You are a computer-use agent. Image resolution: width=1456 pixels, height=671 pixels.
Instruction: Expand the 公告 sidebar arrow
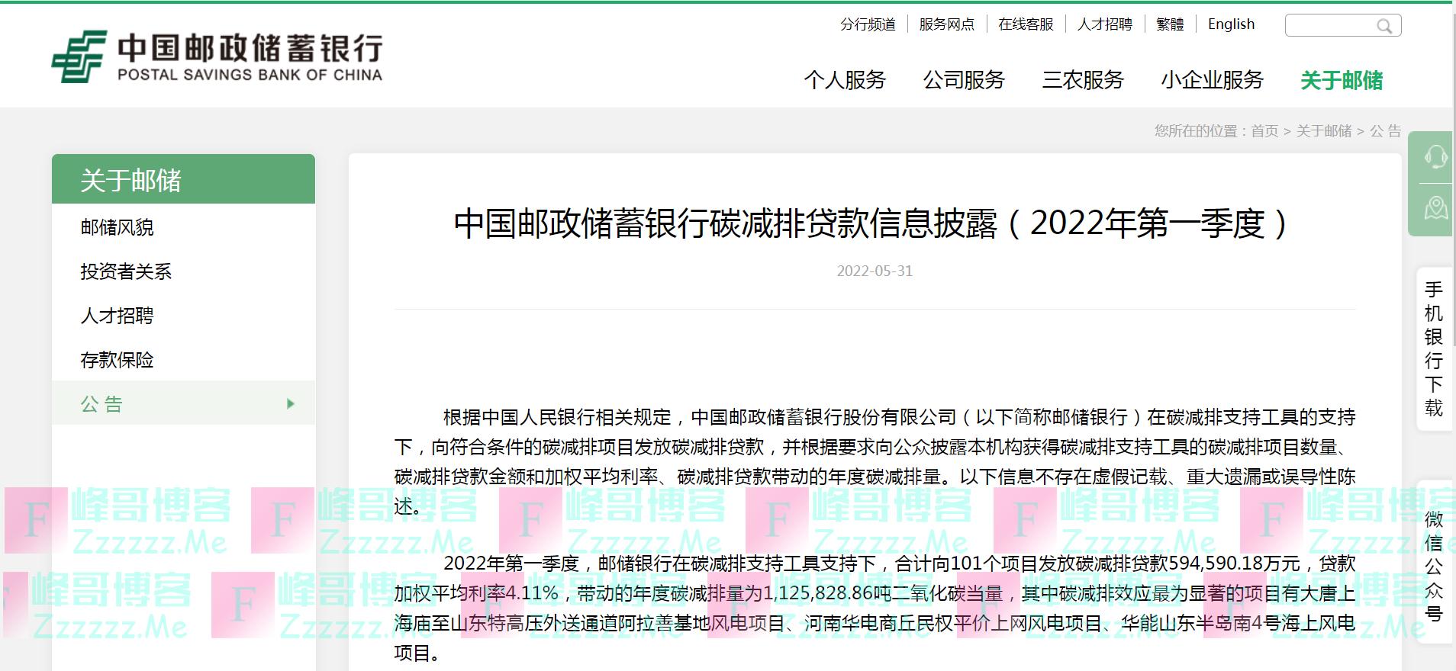coord(291,403)
